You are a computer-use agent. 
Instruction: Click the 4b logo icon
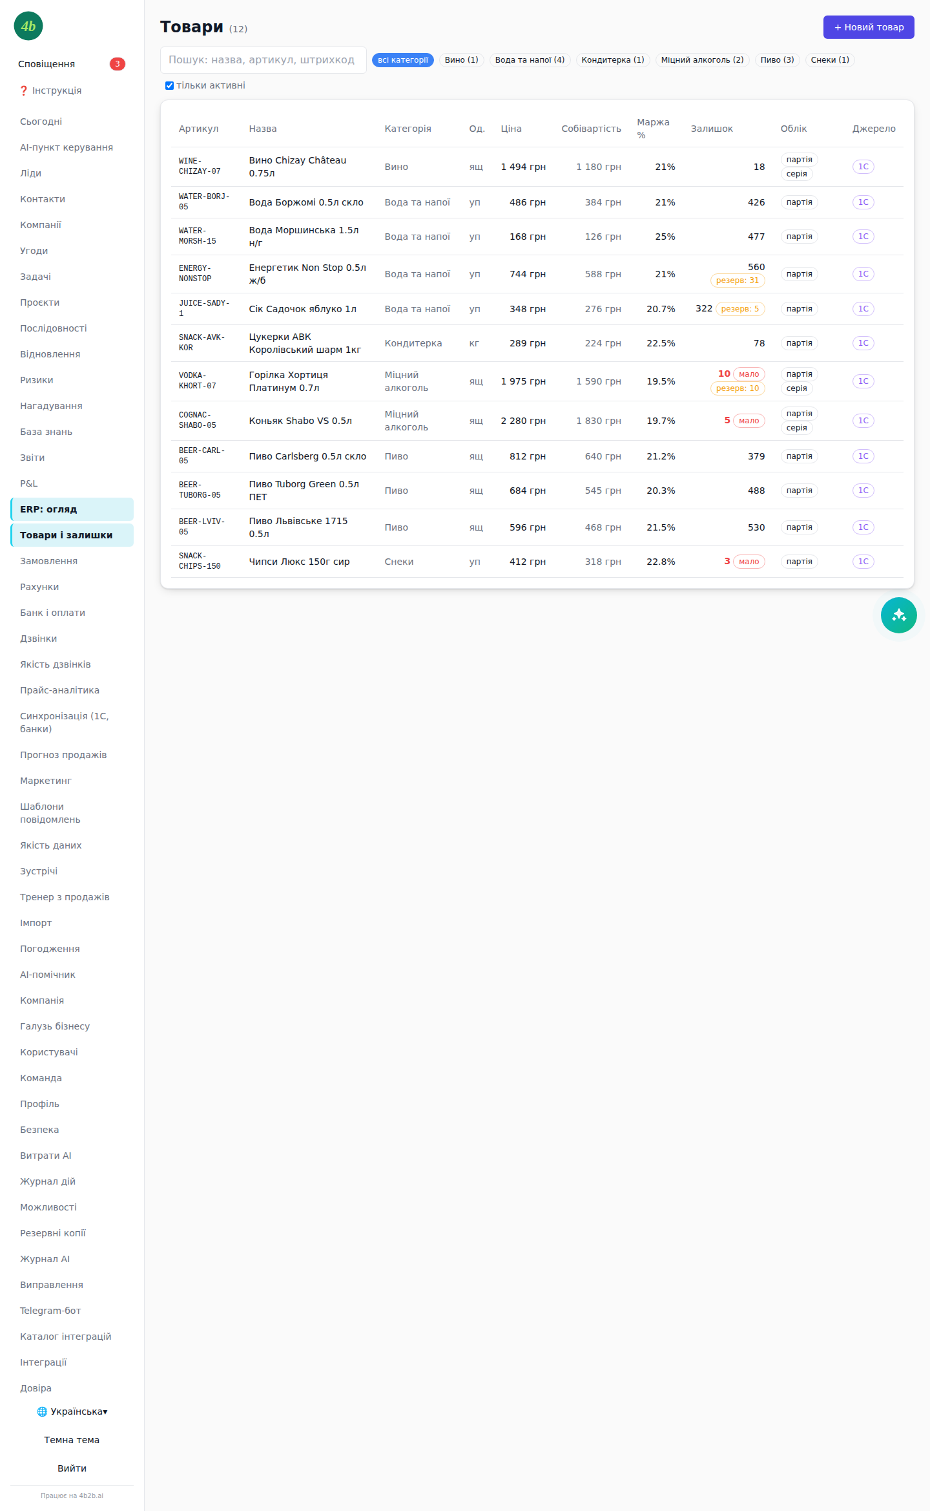pyautogui.click(x=28, y=26)
